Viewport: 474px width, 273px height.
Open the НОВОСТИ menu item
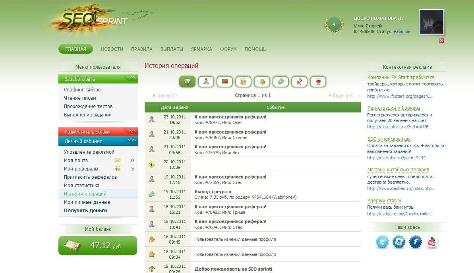pyautogui.click(x=112, y=49)
